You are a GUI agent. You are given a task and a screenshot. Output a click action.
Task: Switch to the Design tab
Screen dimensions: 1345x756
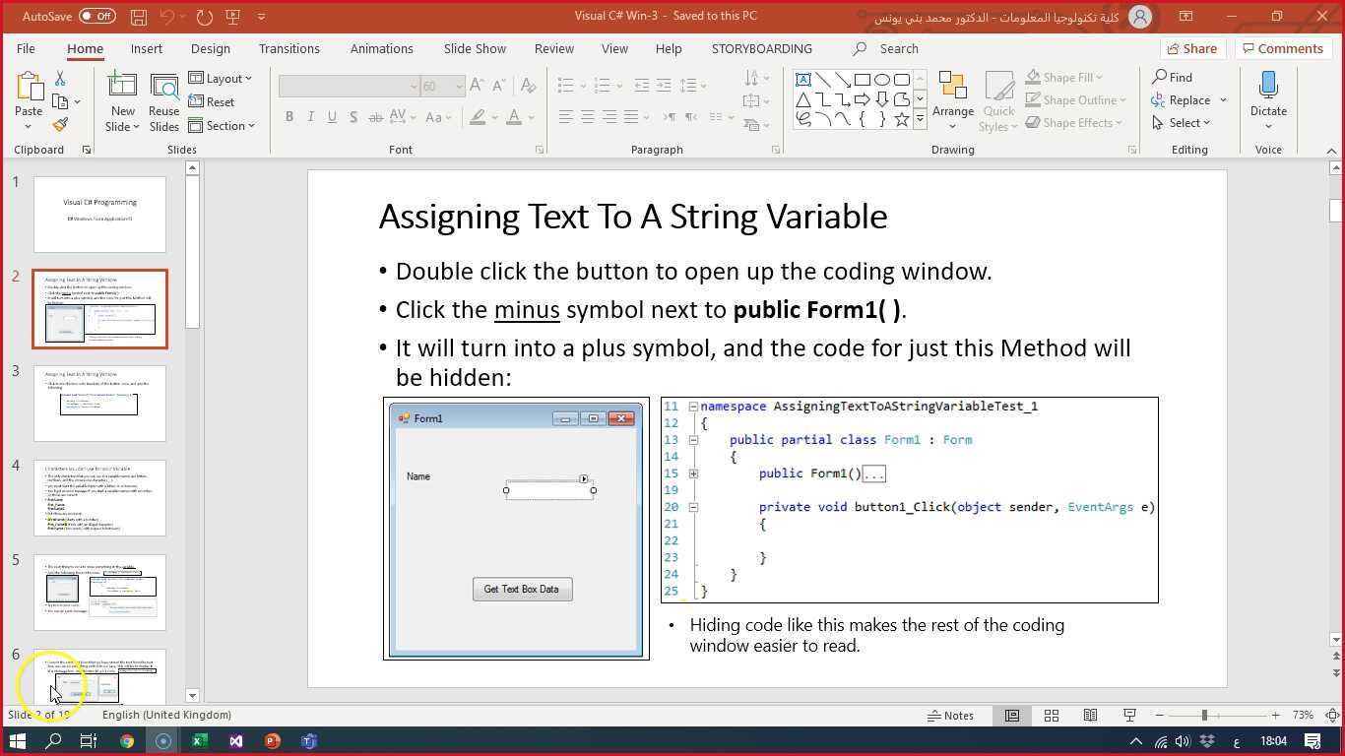click(x=211, y=48)
